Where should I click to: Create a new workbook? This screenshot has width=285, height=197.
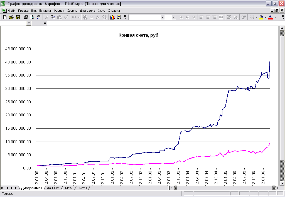click(5, 17)
